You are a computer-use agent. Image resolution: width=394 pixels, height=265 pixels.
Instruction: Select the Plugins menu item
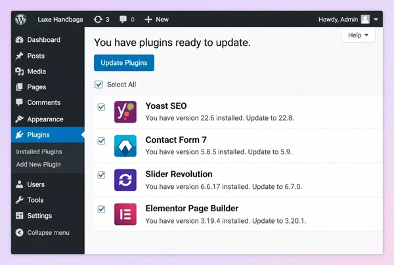pyautogui.click(x=48, y=134)
